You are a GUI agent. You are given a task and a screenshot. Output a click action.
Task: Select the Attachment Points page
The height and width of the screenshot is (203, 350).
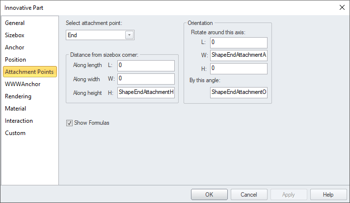coord(30,72)
